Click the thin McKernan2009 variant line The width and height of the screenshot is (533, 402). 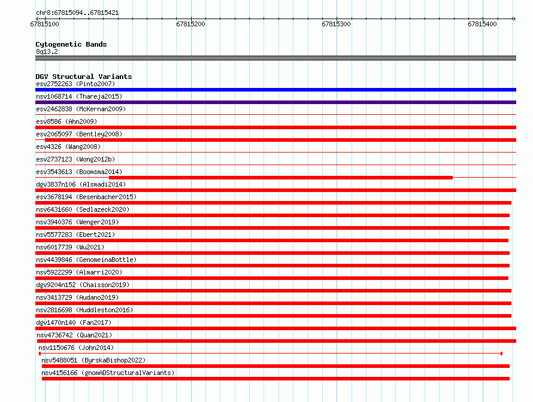(x=275, y=115)
